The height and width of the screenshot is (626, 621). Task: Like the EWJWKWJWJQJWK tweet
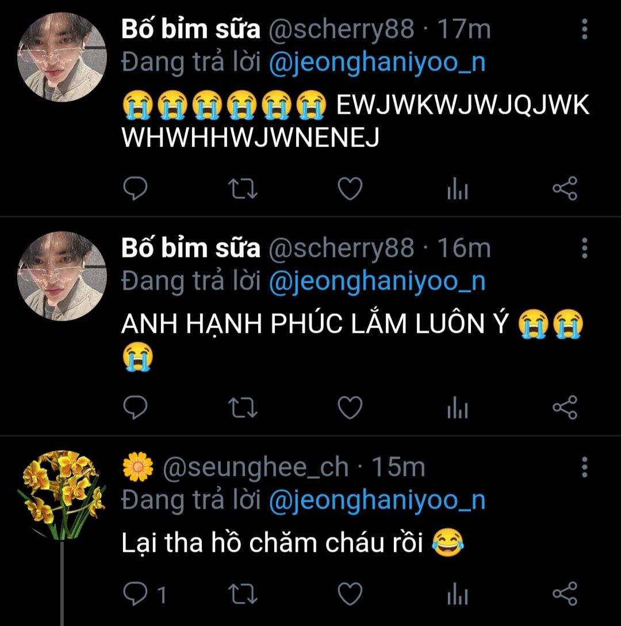(350, 189)
